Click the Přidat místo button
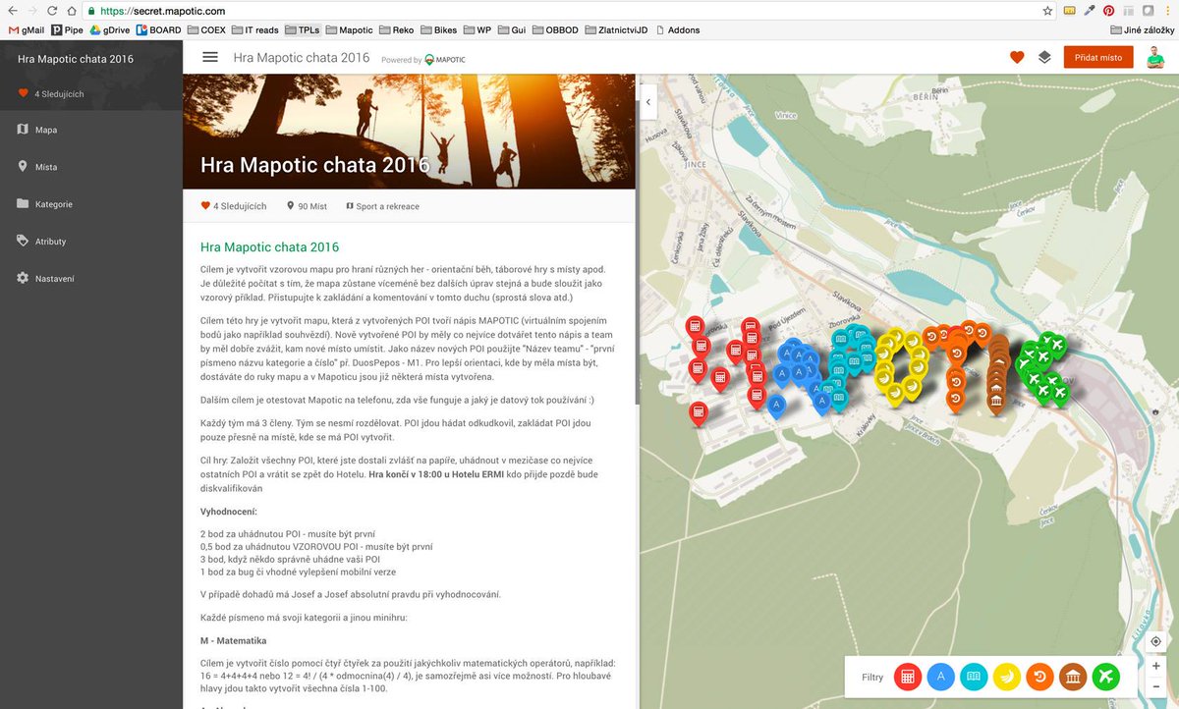This screenshot has height=709, width=1179. coord(1098,58)
